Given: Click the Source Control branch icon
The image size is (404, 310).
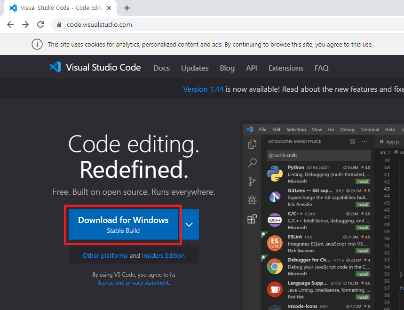Looking at the screenshot, I should tap(252, 182).
